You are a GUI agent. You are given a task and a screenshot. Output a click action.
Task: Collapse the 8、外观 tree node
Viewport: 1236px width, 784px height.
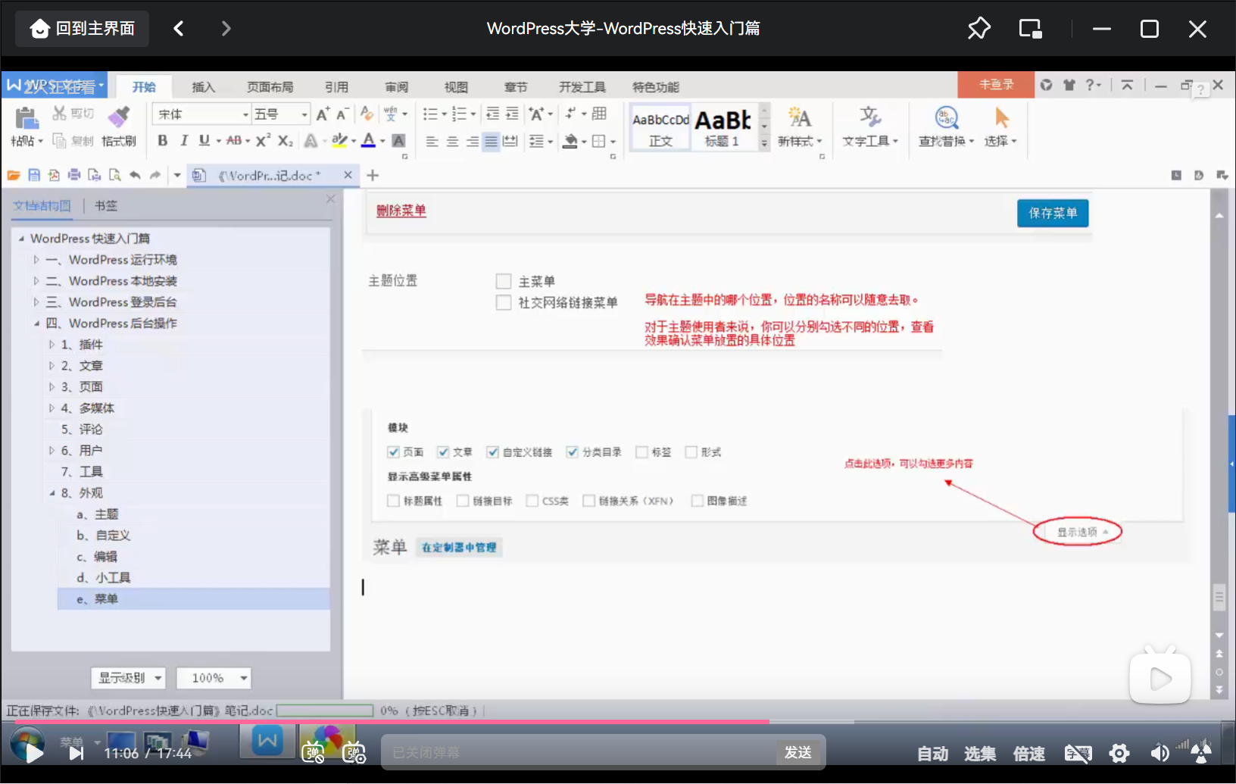point(51,493)
